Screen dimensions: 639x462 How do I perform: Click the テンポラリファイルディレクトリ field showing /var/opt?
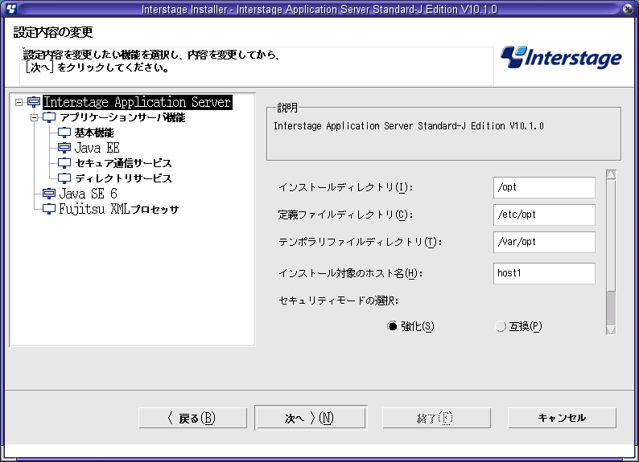pyautogui.click(x=544, y=242)
